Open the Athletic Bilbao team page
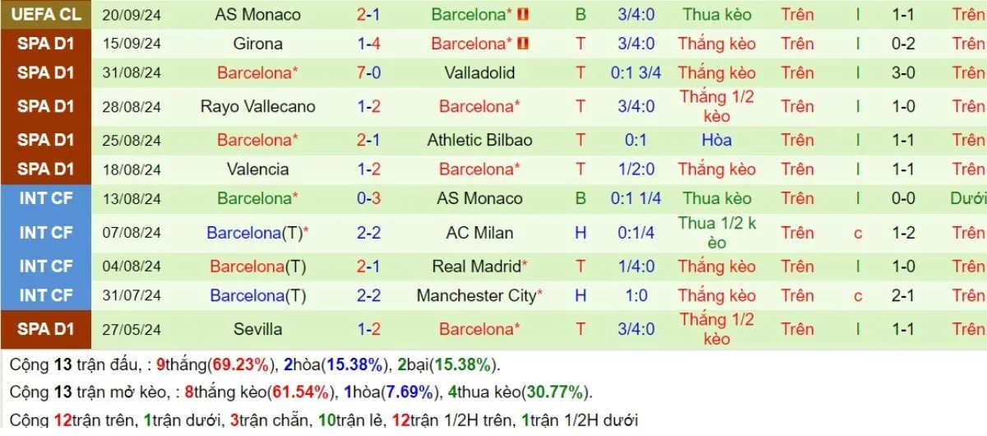The height and width of the screenshot is (436, 987). pos(479,140)
